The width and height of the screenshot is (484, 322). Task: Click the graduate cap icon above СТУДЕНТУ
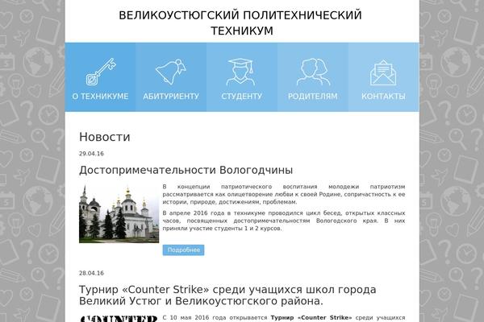coord(240,72)
